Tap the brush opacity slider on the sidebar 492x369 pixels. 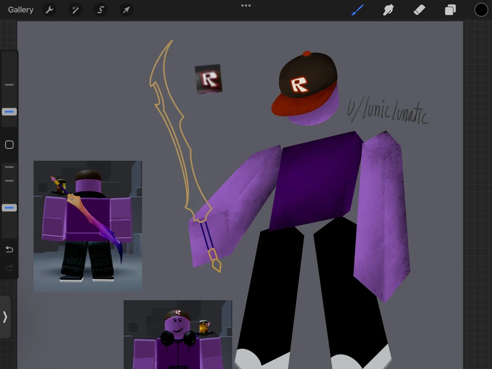[9, 207]
